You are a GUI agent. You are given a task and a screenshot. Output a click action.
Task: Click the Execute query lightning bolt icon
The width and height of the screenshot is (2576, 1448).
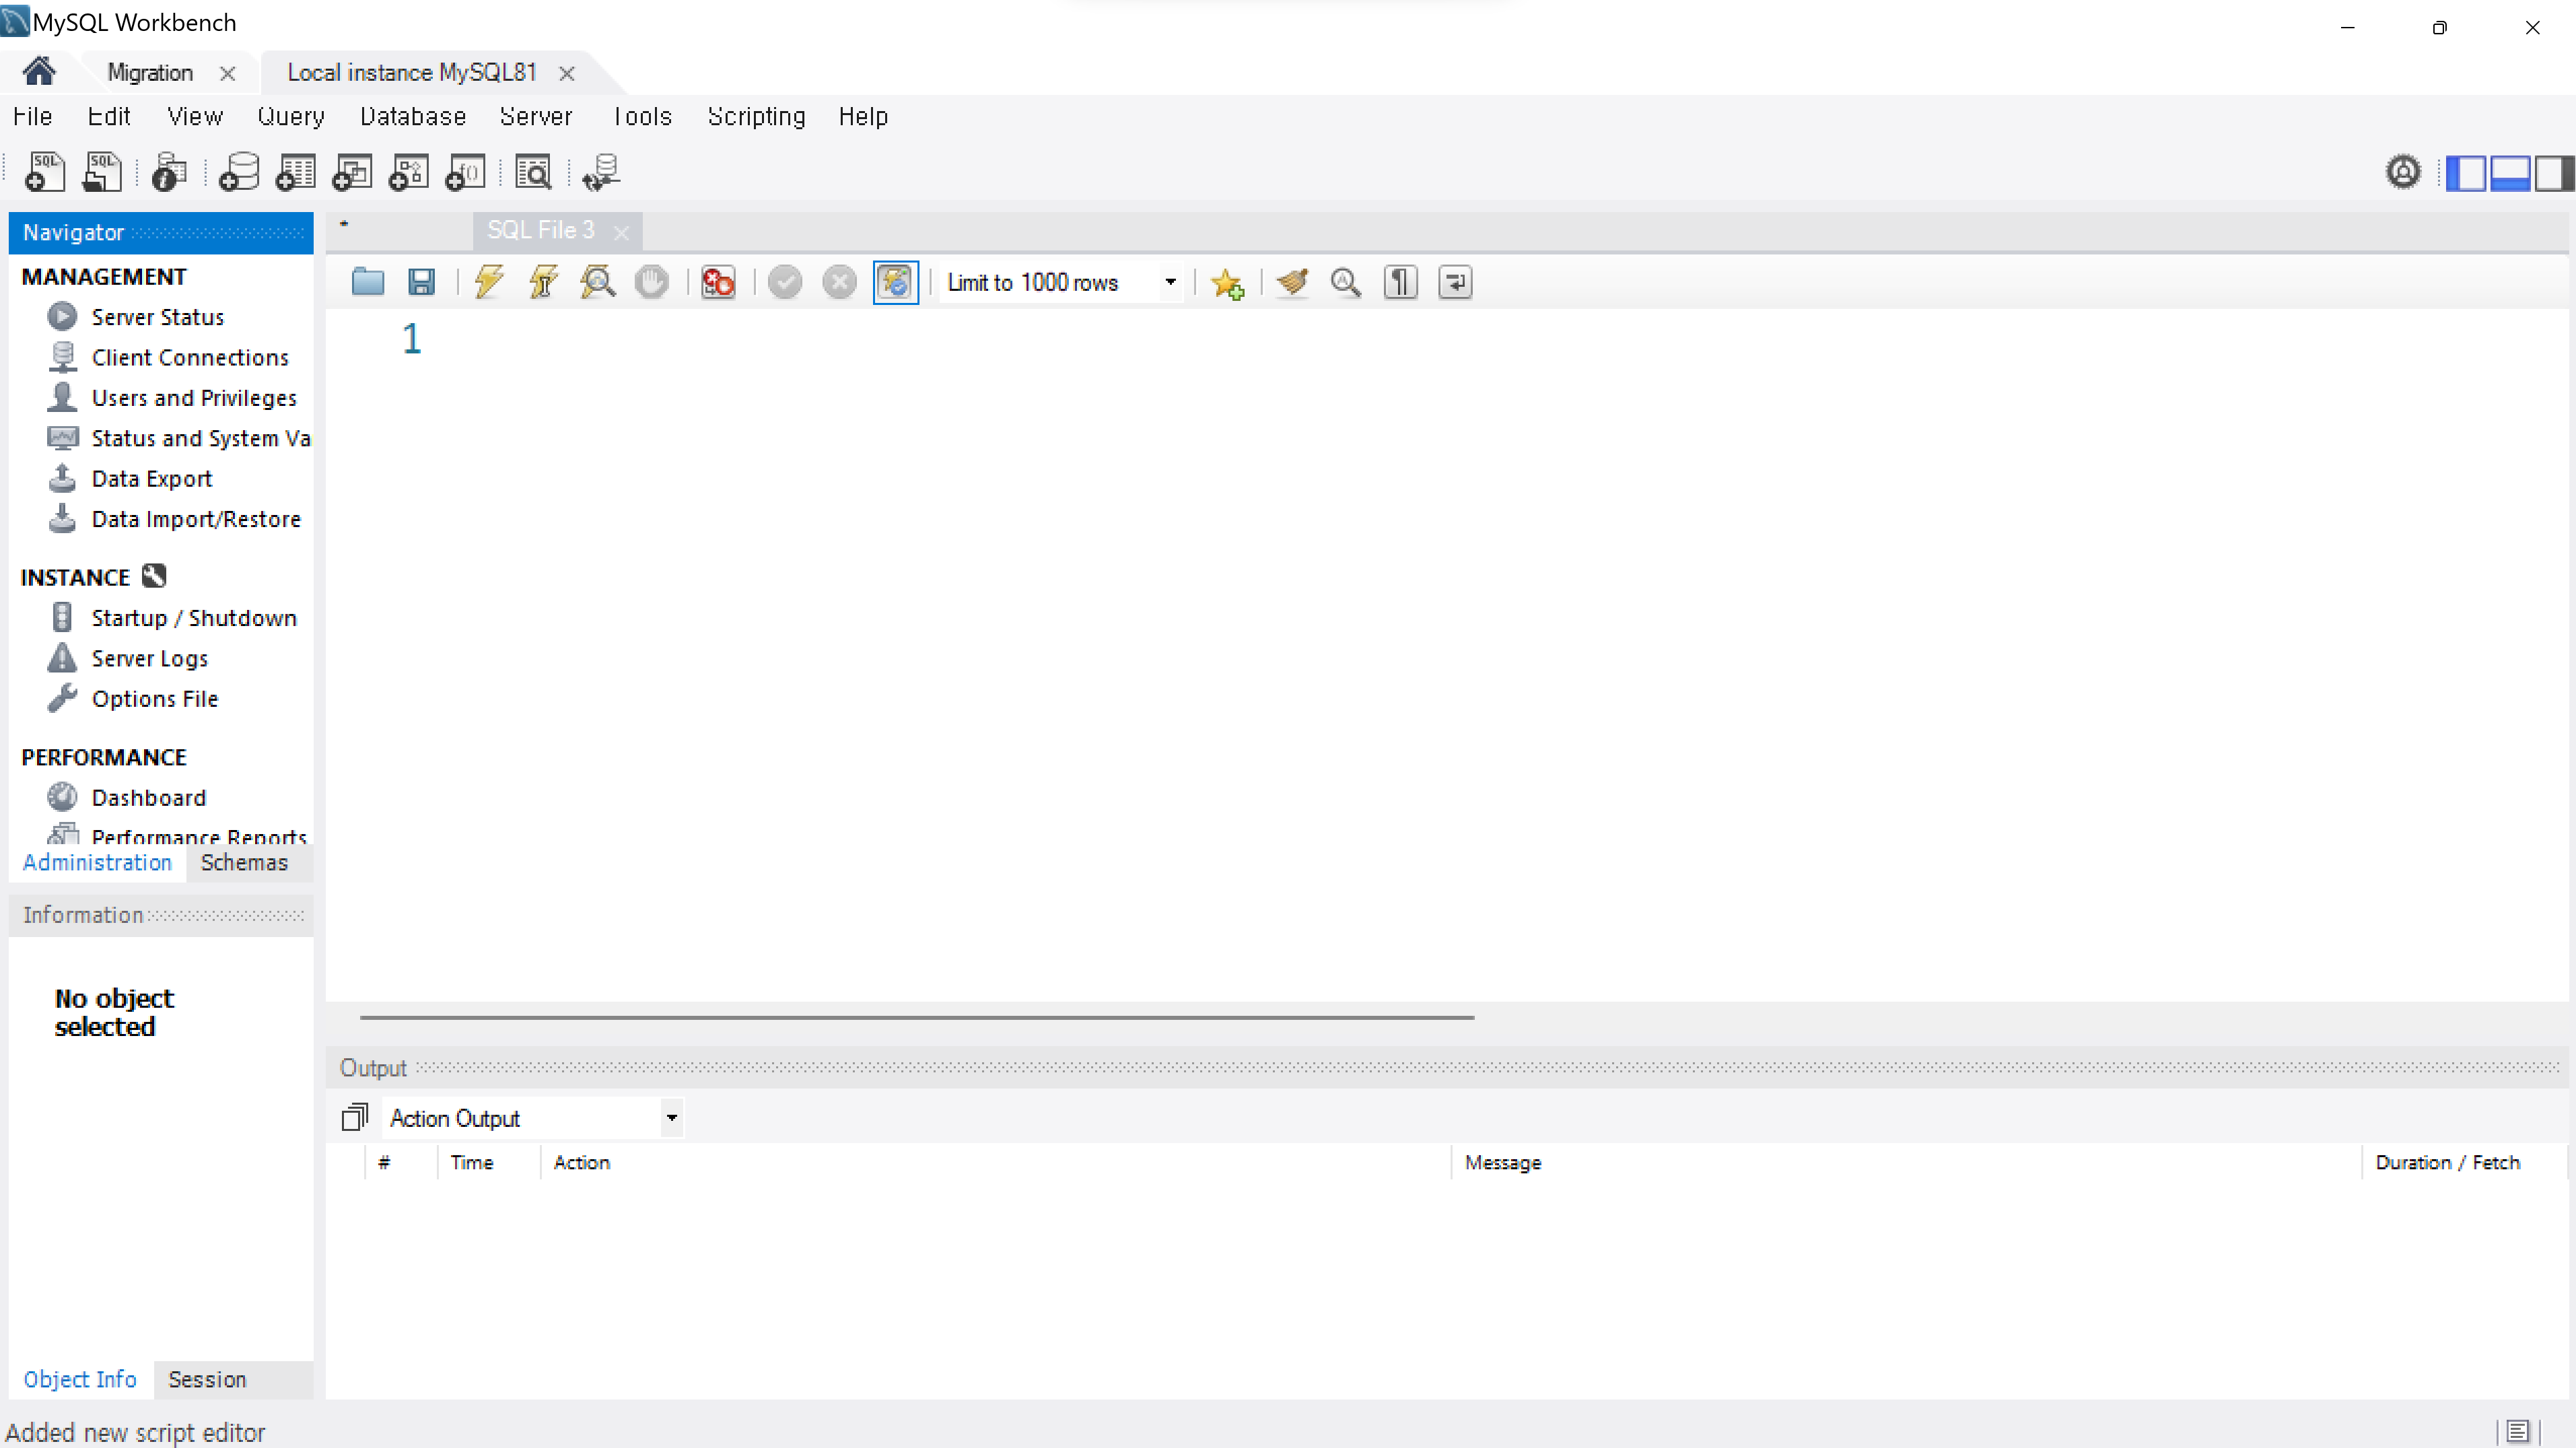pyautogui.click(x=489, y=282)
